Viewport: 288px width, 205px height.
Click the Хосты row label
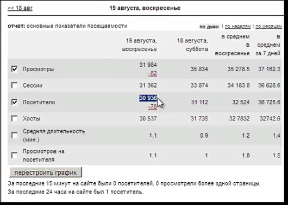coord(32,119)
